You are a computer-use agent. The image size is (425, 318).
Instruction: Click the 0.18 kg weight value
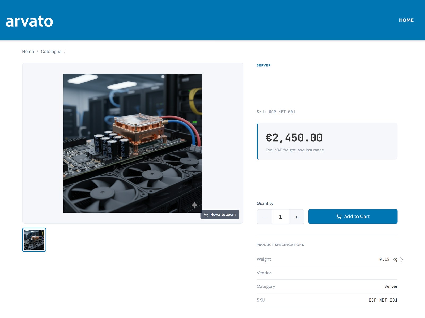[388, 260]
